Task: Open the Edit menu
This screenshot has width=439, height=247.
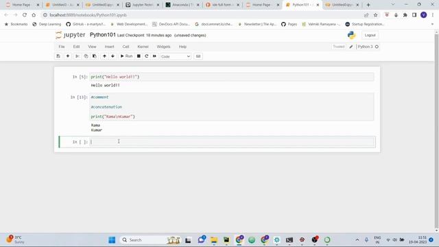Action: tap(76, 47)
